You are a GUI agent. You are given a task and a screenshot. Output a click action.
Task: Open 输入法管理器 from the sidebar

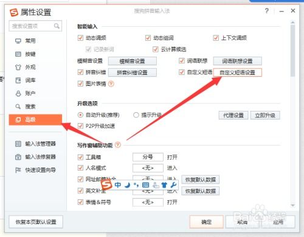click(x=35, y=144)
